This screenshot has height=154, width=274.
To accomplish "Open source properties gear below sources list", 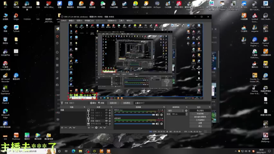I will coord(96,128).
